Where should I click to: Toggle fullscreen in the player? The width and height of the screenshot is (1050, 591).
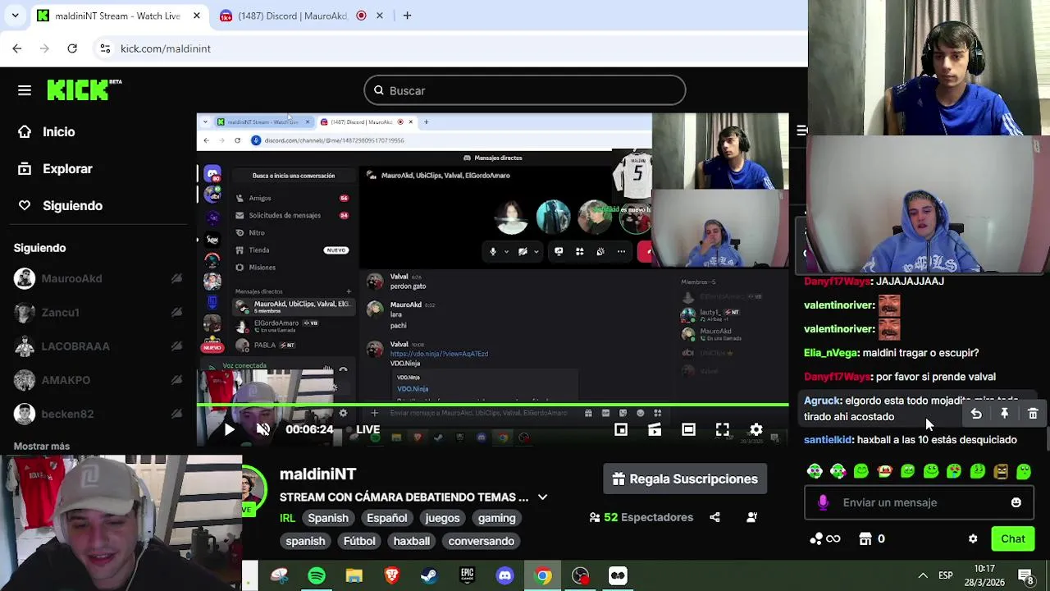(x=722, y=429)
